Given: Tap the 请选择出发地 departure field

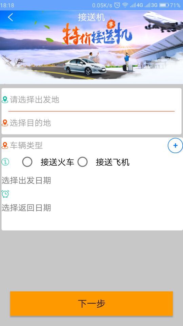Looking at the screenshot, I should [x=91, y=99].
